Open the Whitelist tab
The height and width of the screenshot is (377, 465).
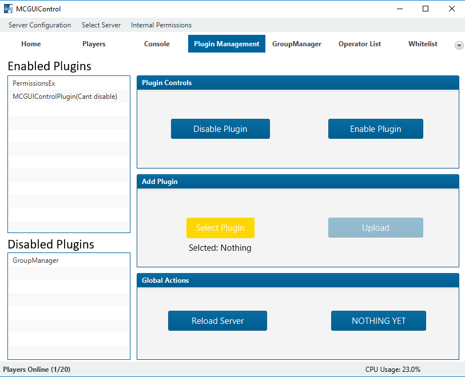[423, 44]
